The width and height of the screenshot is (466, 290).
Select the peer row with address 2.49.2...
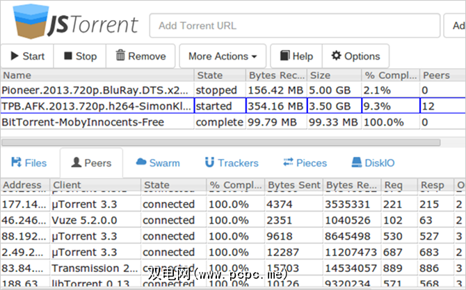click(x=233, y=252)
